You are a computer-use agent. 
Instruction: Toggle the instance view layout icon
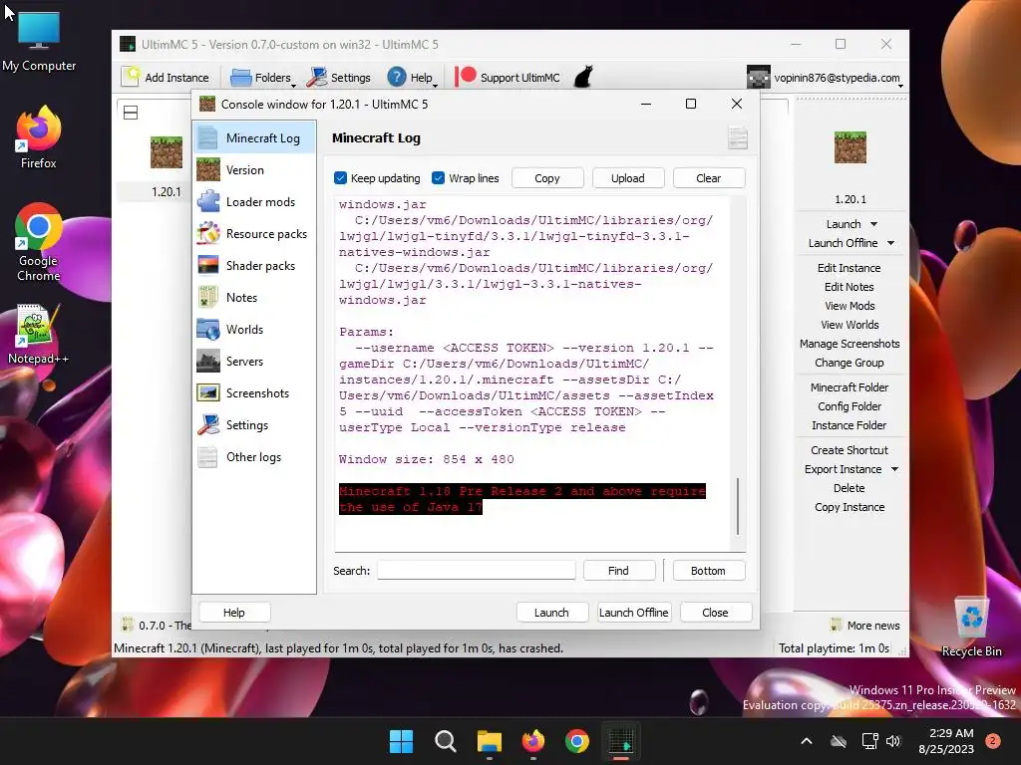click(x=131, y=113)
